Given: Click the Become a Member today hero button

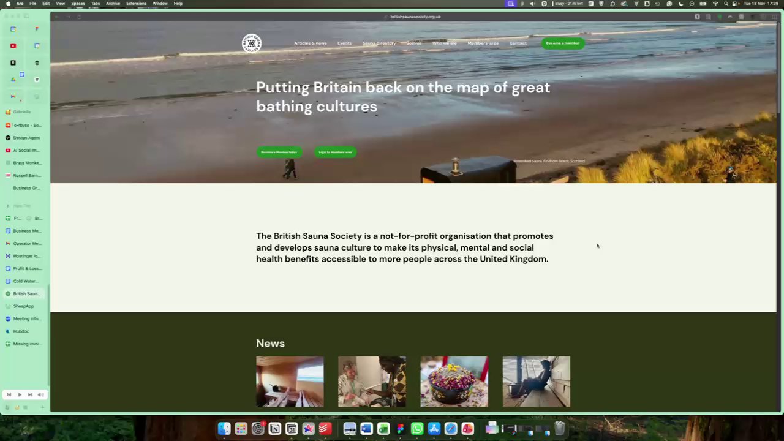Looking at the screenshot, I should coord(279,152).
